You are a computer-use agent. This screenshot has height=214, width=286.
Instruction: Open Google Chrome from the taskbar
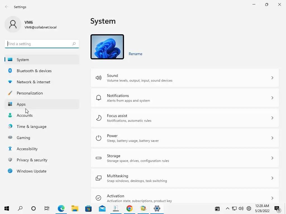click(x=130, y=208)
